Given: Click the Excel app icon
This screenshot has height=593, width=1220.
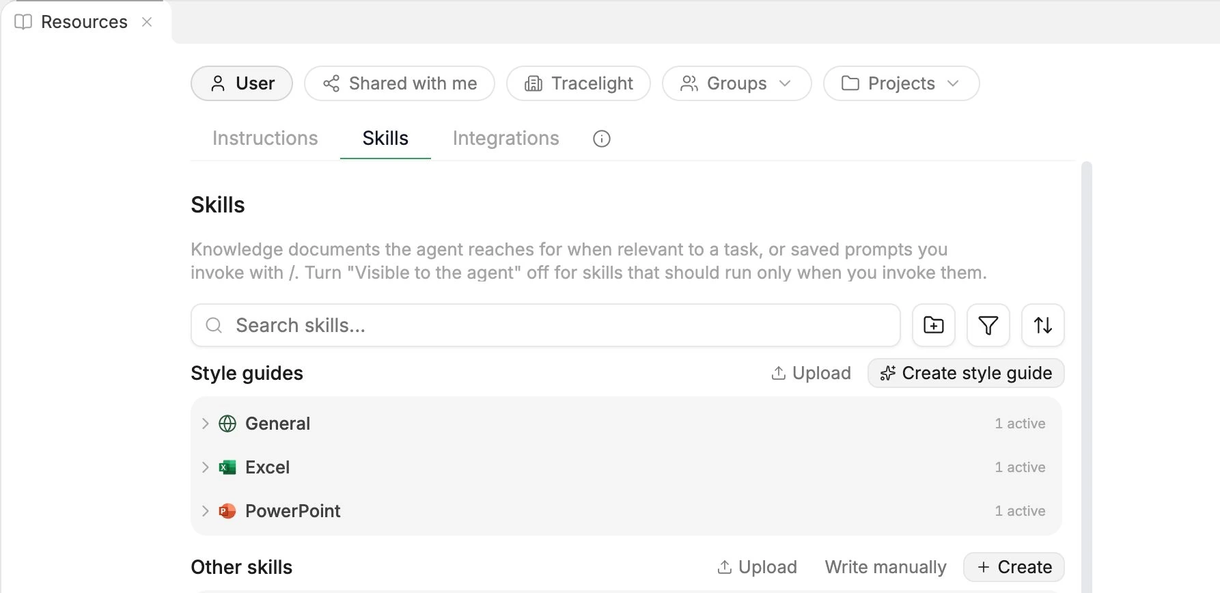Looking at the screenshot, I should 227,467.
